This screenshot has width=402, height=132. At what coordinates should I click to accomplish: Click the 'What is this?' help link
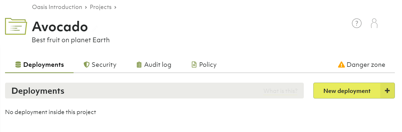tap(280, 91)
